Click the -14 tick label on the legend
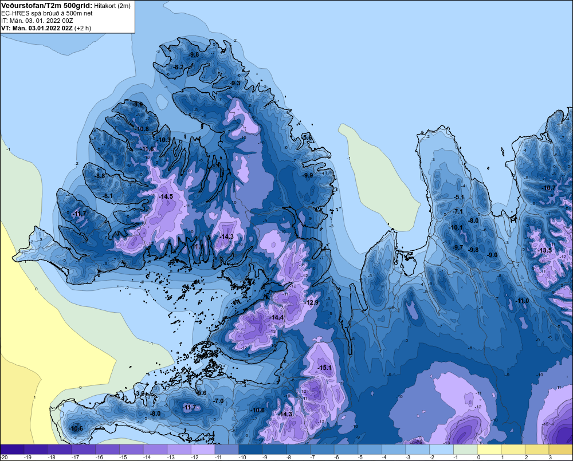 pos(147,458)
